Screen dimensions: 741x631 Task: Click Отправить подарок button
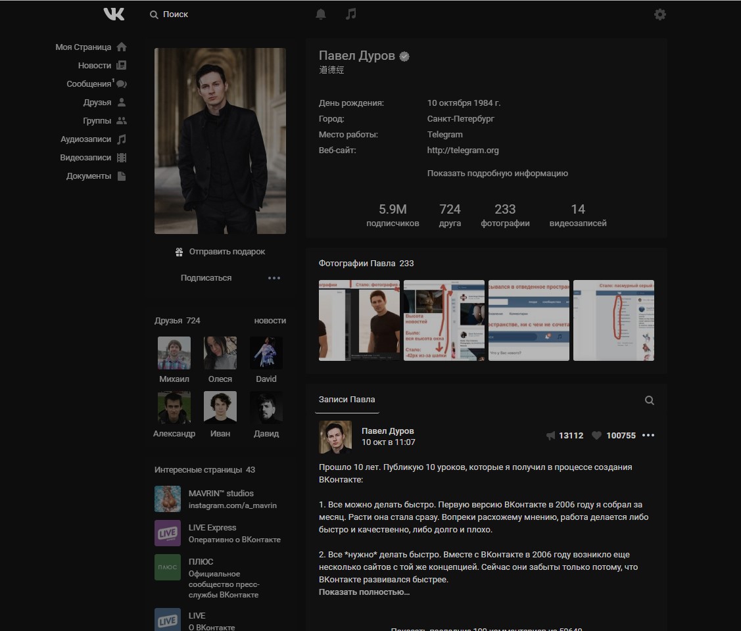pyautogui.click(x=220, y=252)
